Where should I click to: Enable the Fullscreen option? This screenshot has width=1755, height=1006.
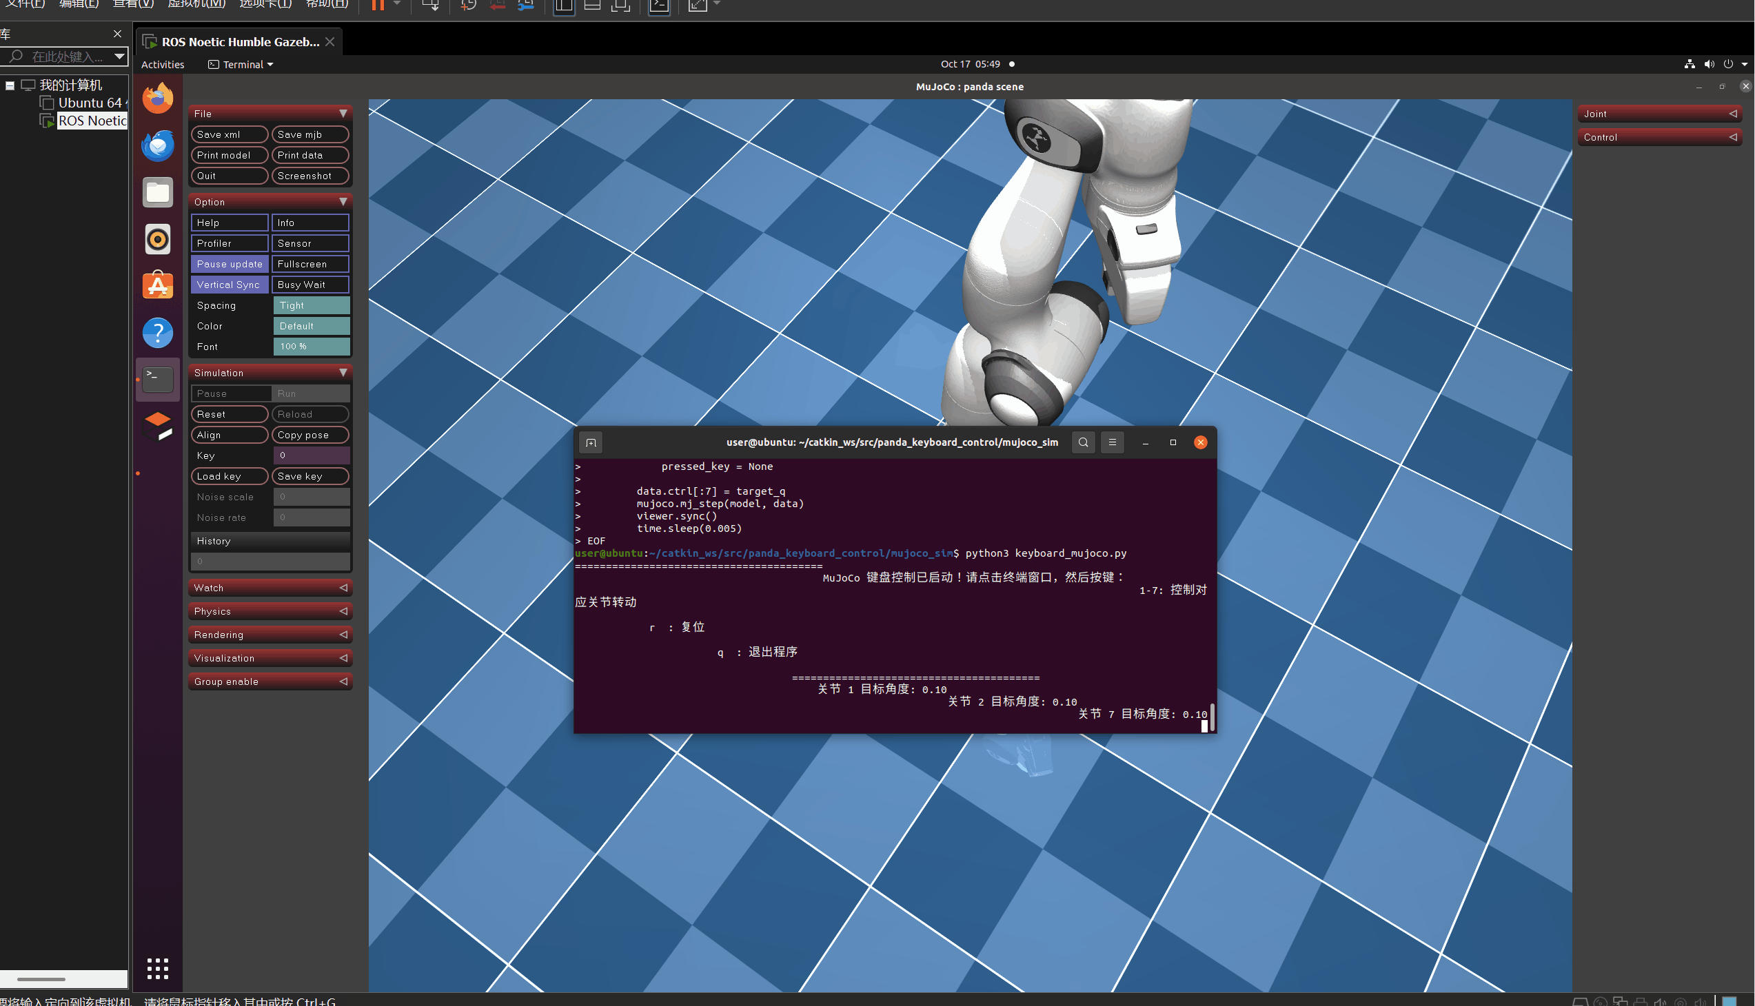(310, 264)
